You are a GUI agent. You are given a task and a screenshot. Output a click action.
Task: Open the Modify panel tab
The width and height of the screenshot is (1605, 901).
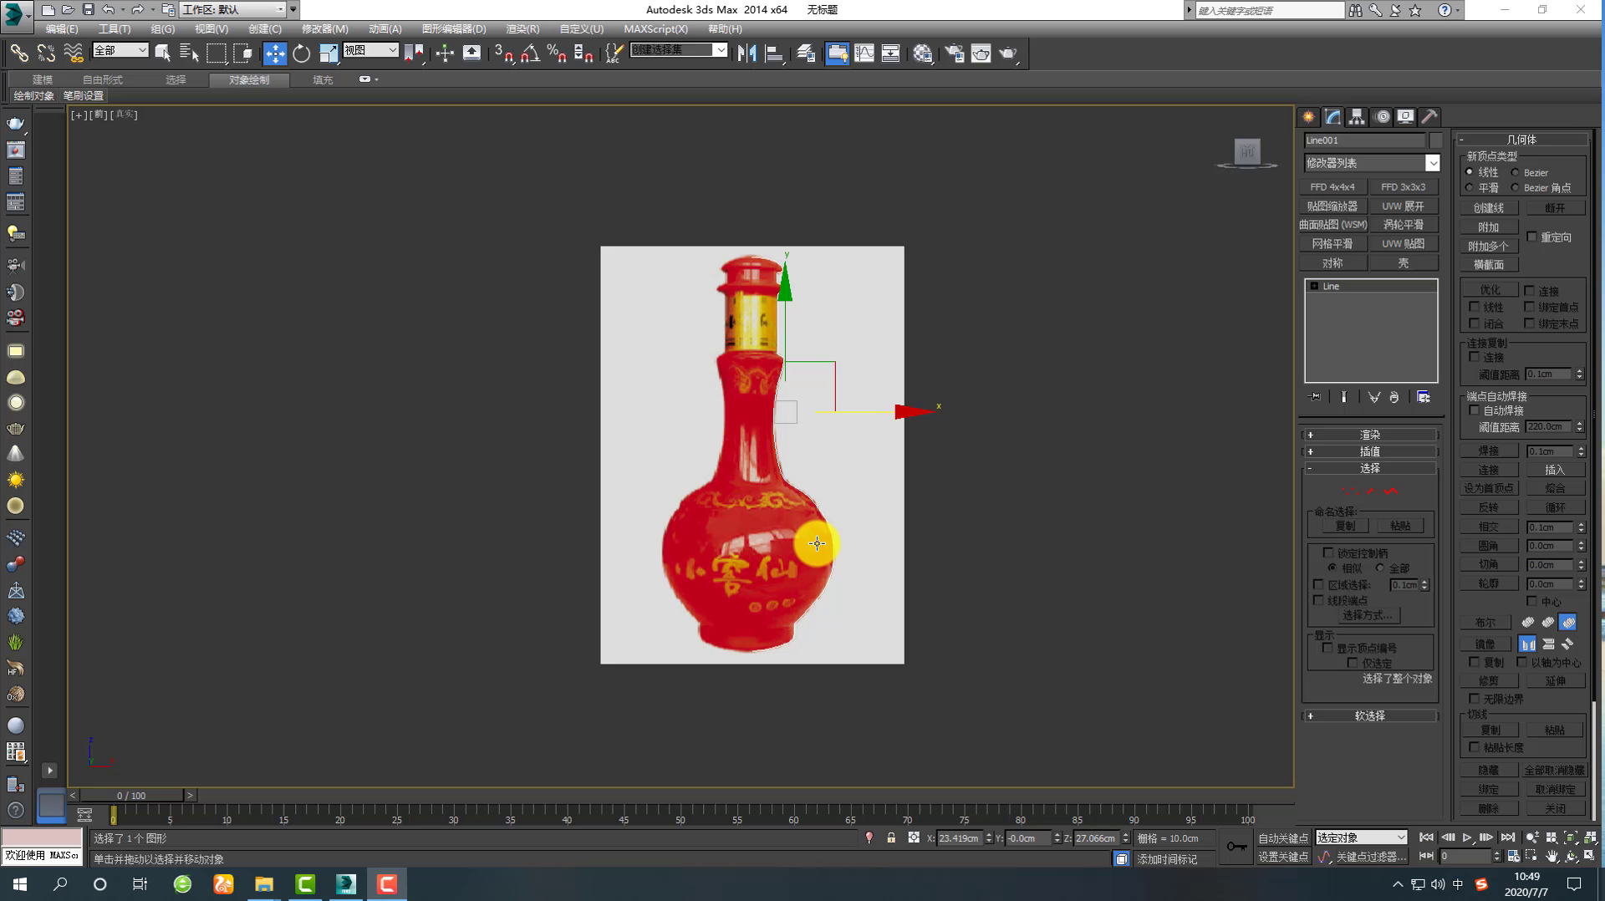[1332, 117]
